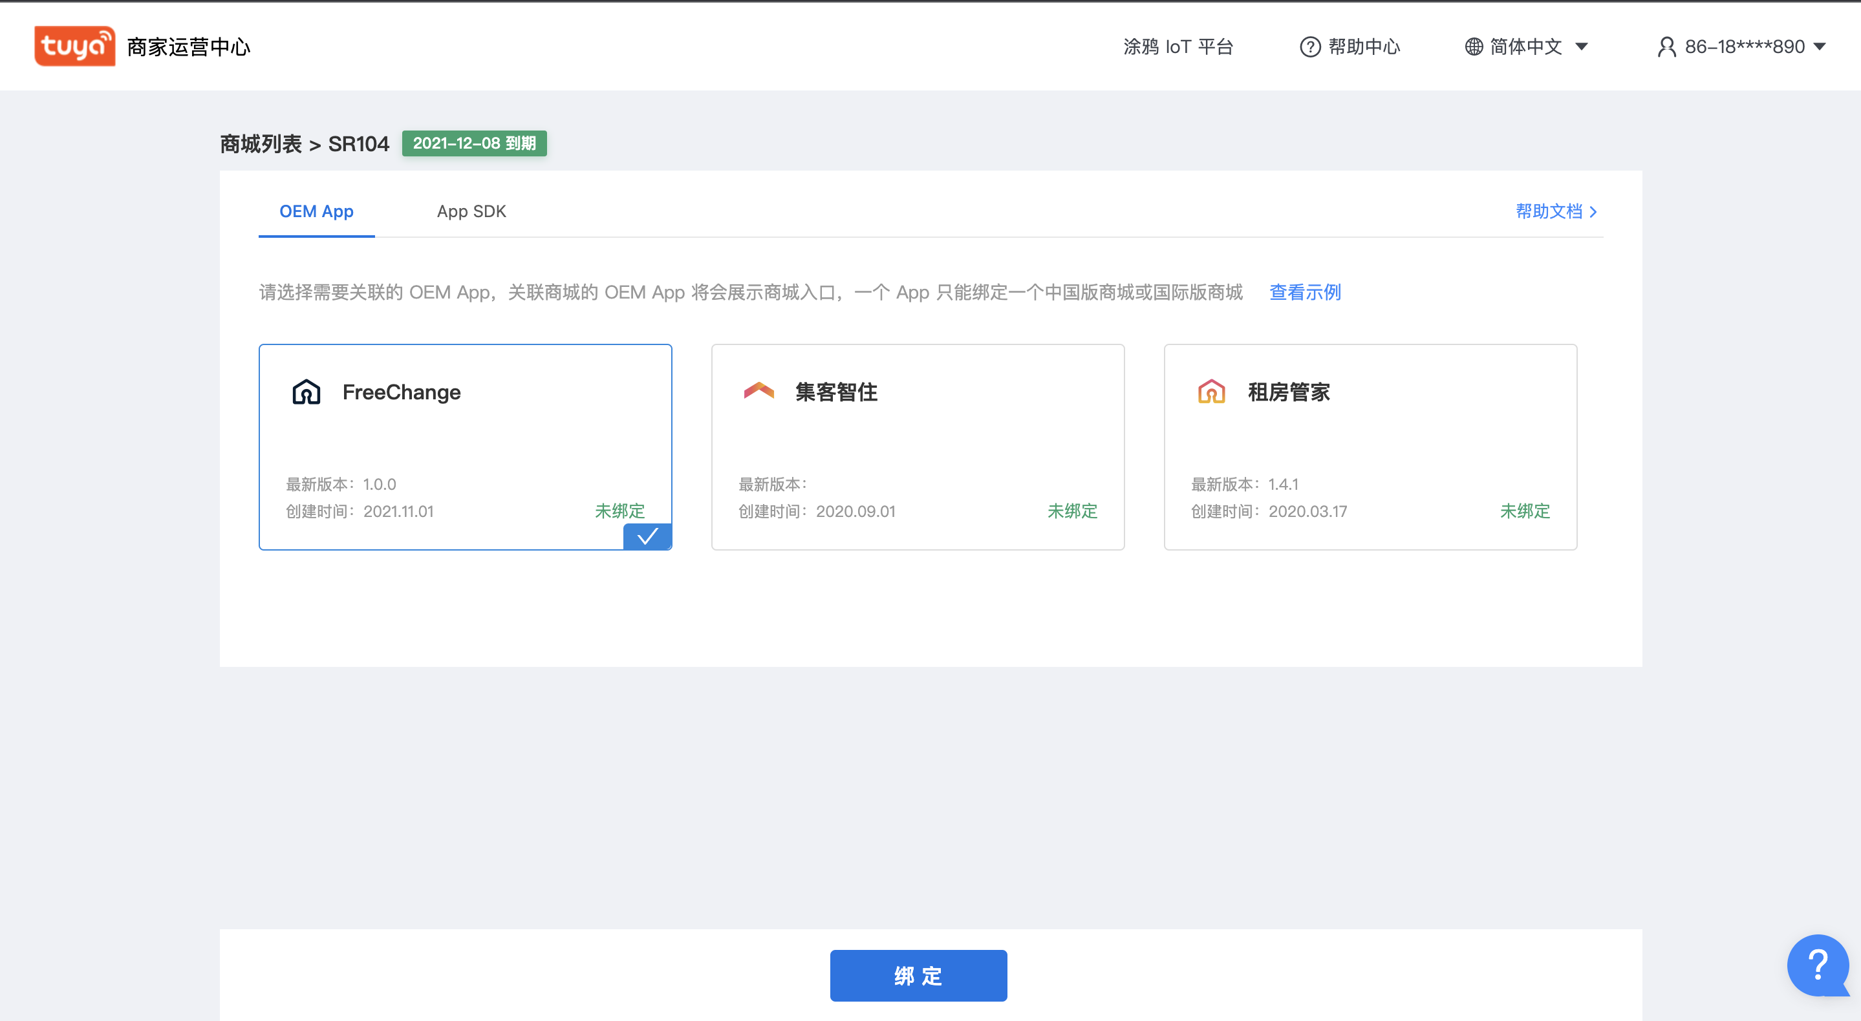The image size is (1861, 1021).
Task: Click the FreeChange app house icon
Action: pos(307,392)
